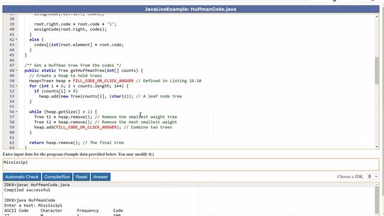Click the 'Create a heap to hold trees' comment
384x216 pixels.
(65, 76)
